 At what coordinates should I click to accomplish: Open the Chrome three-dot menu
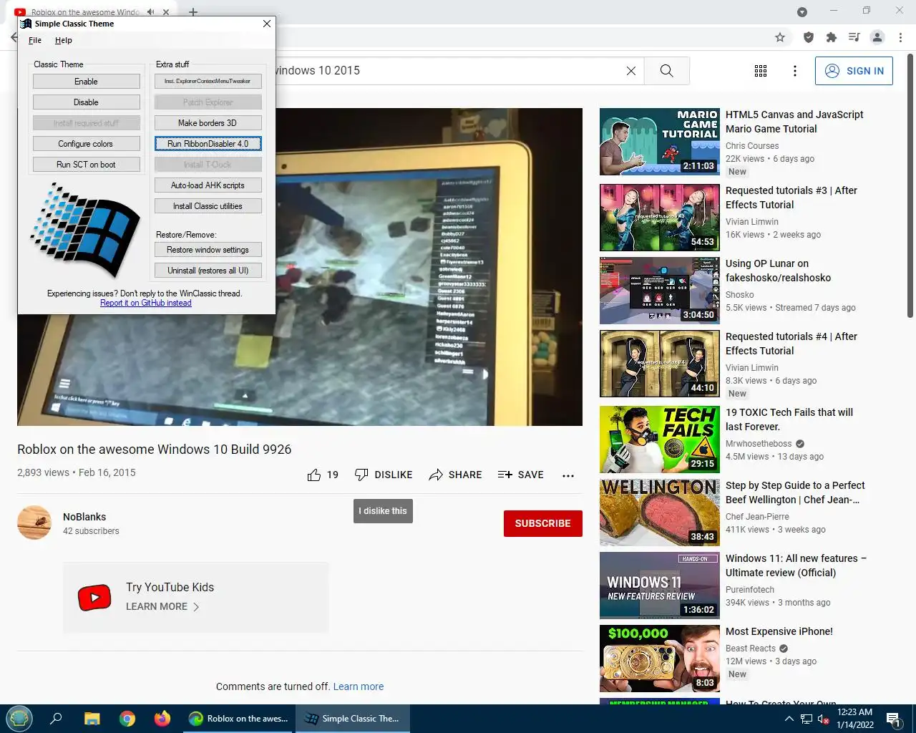pyautogui.click(x=900, y=37)
